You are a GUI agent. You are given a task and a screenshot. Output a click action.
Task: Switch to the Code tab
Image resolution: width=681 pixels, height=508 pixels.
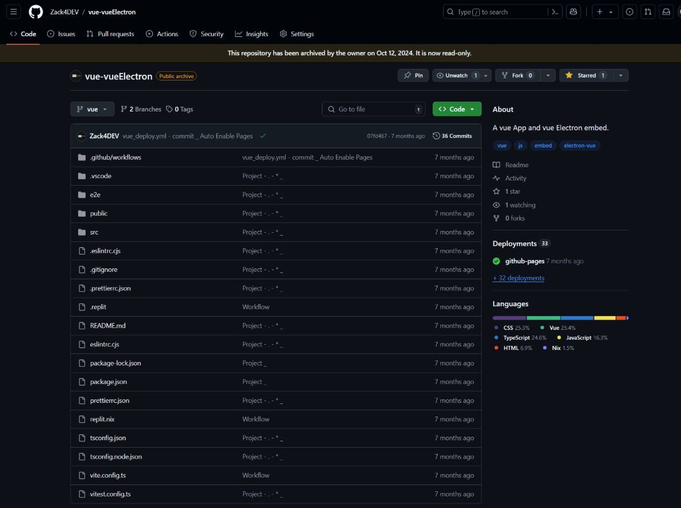[x=23, y=34]
